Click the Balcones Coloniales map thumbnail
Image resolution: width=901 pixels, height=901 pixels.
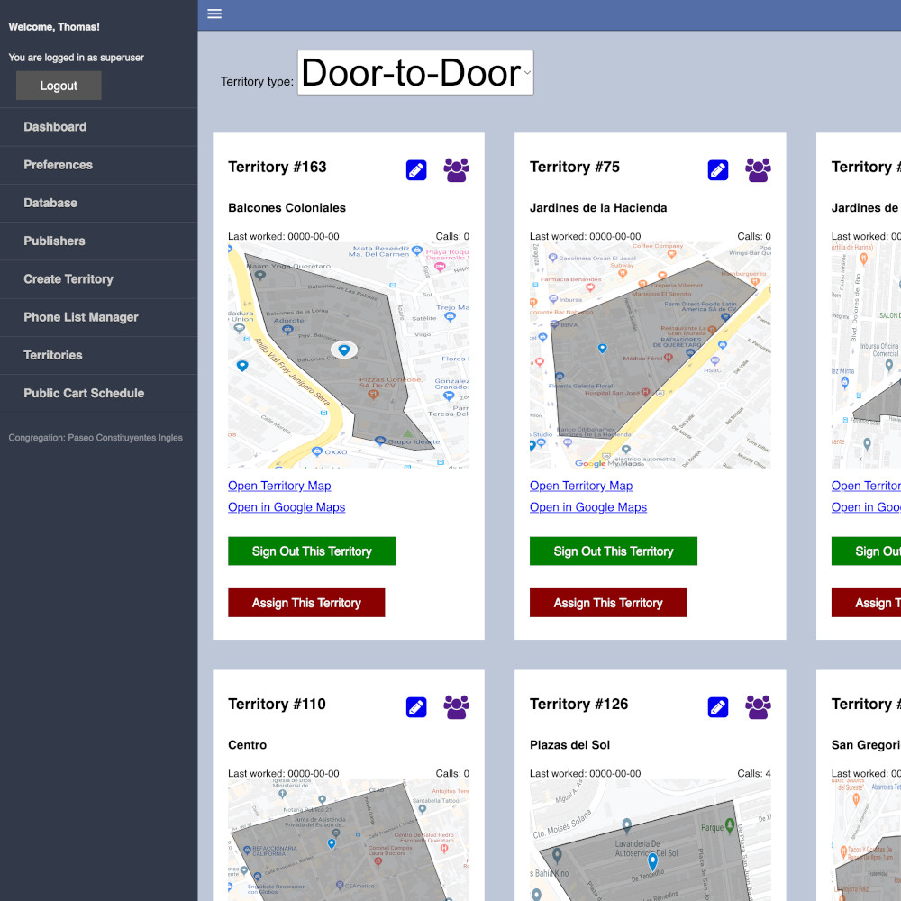(349, 355)
